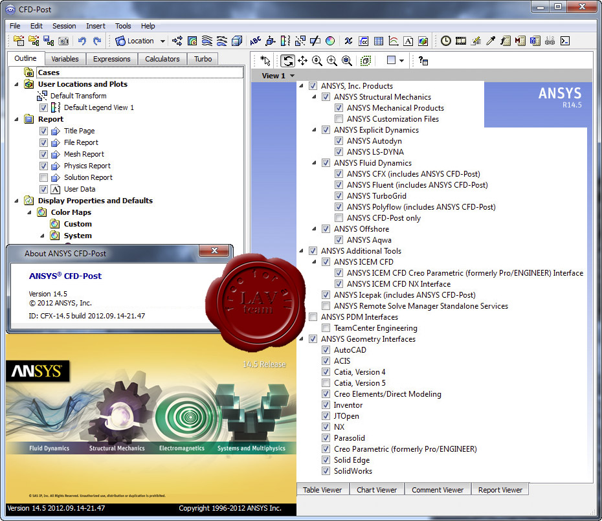
Task: Open the Report Viewer tab
Action: click(500, 490)
